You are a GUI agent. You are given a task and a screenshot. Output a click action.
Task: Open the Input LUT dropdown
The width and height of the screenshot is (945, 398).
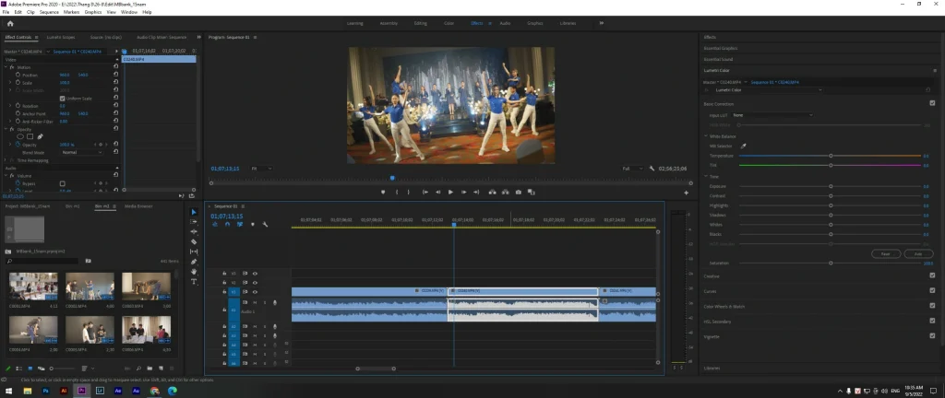click(772, 115)
